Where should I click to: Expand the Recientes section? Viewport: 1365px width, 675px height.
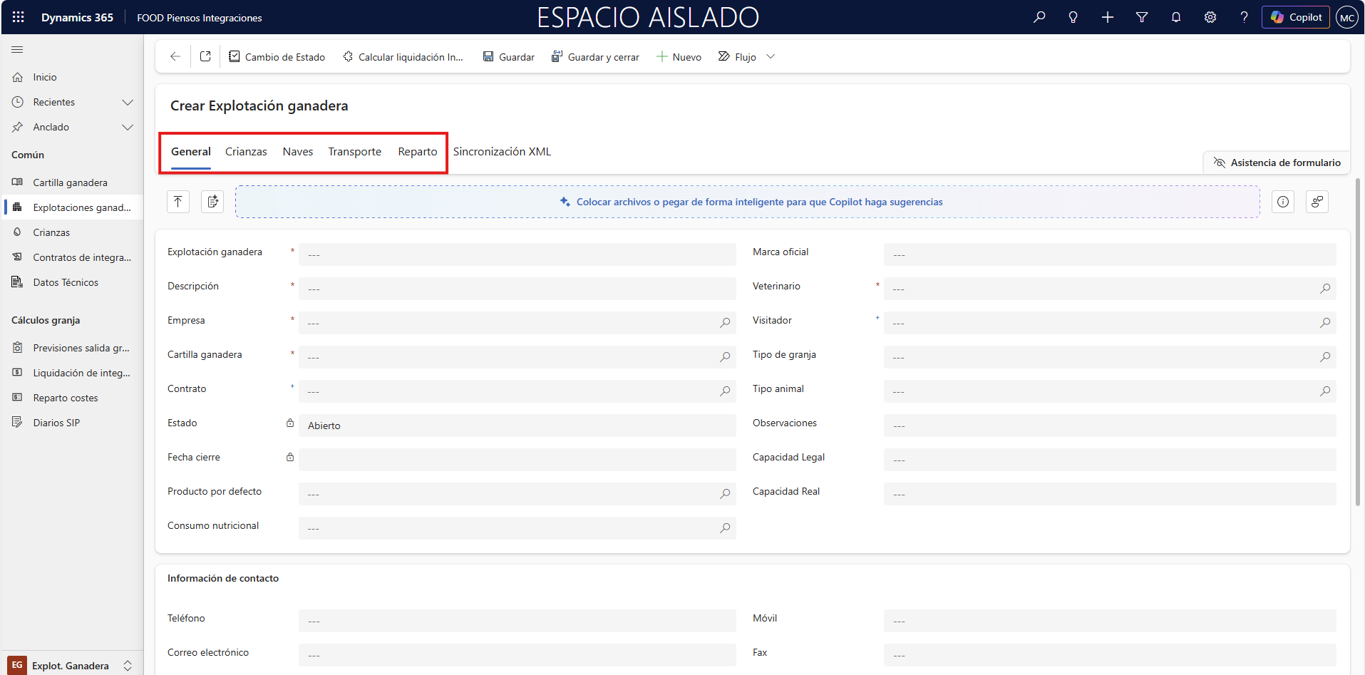(x=128, y=102)
